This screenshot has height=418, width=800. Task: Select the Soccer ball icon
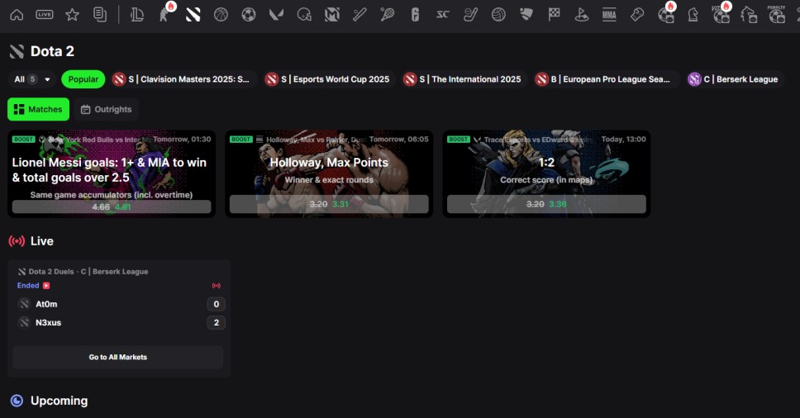click(x=249, y=15)
